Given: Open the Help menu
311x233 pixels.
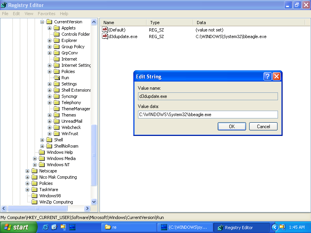Looking at the screenshot, I should click(64, 14).
